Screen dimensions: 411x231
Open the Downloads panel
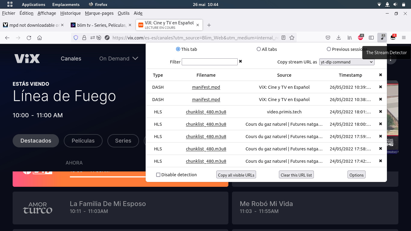[338, 38]
